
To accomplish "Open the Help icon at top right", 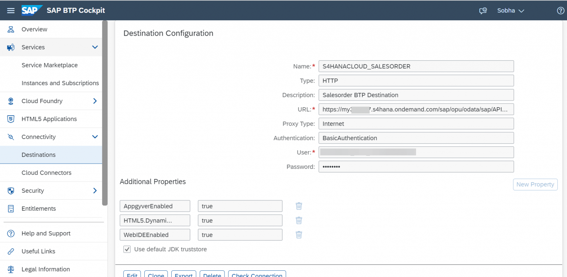I will 561,10.
